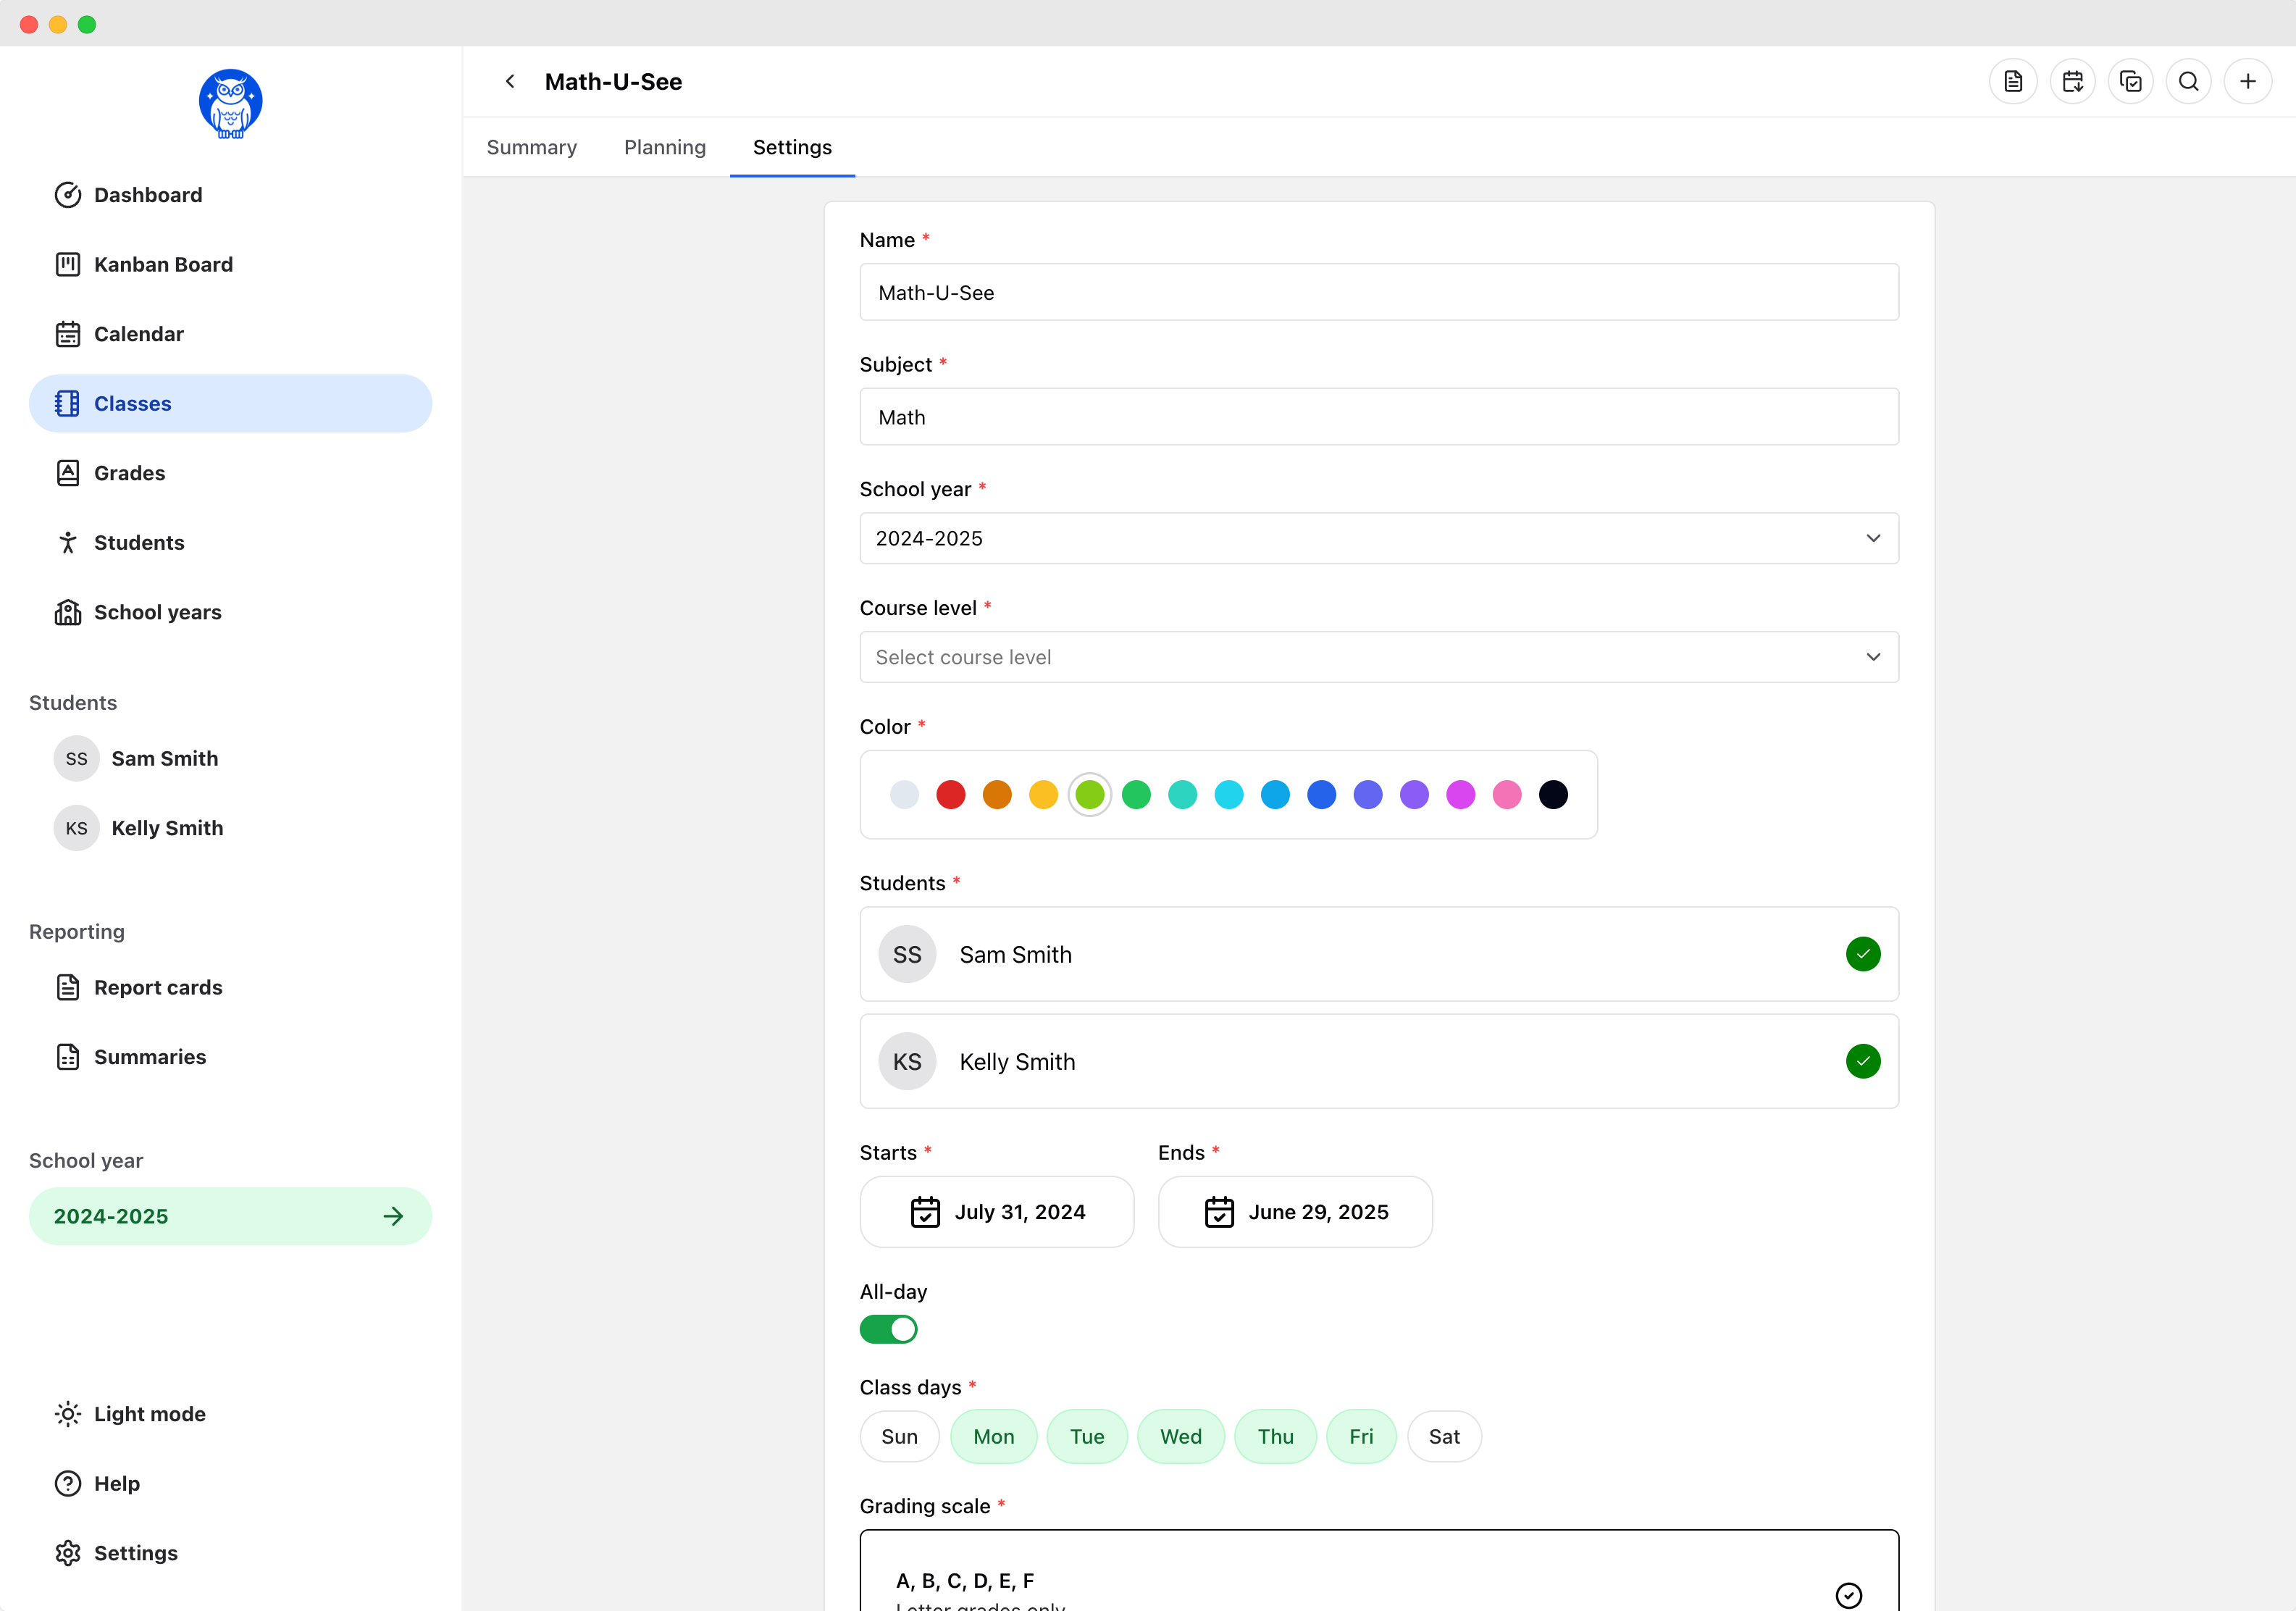Expand the Select course level dropdown
Image resolution: width=2296 pixels, height=1611 pixels.
point(1379,657)
